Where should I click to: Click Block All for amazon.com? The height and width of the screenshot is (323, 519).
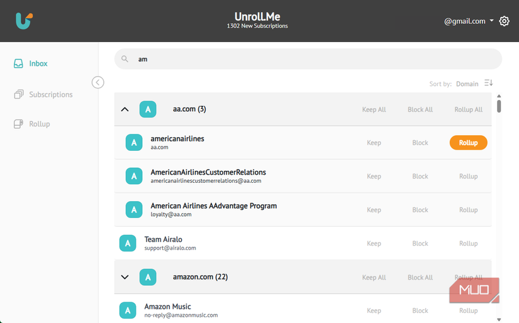[x=420, y=277]
